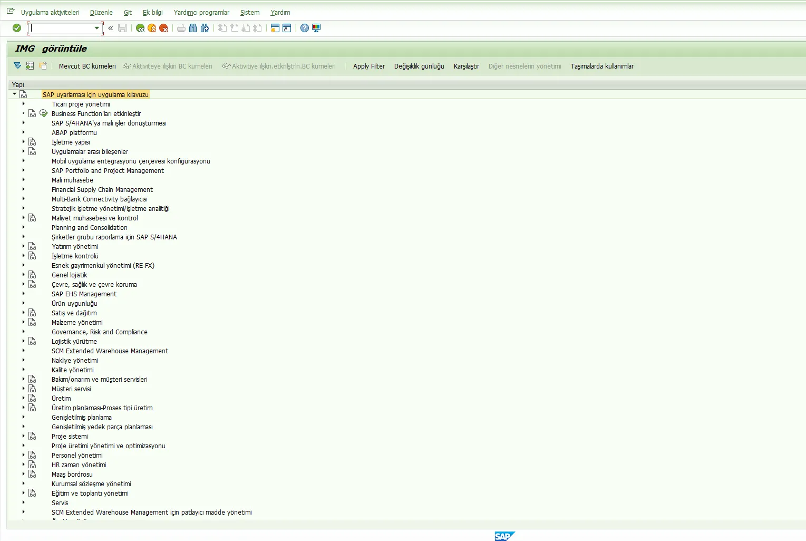Open documentation icon for Maaş bordrosu
Viewport: 806px width, 541px height.
point(32,474)
